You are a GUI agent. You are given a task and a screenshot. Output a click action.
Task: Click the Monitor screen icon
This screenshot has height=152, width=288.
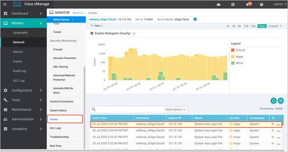5,23
